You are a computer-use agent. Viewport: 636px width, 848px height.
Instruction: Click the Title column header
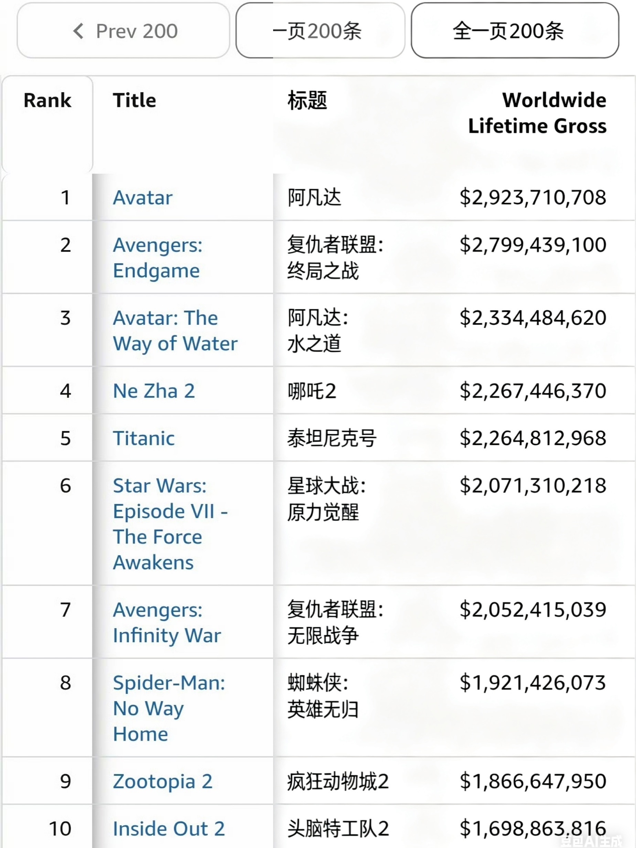click(134, 100)
